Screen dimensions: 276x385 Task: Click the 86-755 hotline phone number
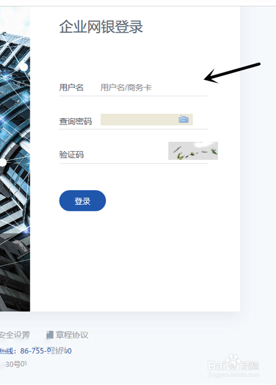(46, 351)
